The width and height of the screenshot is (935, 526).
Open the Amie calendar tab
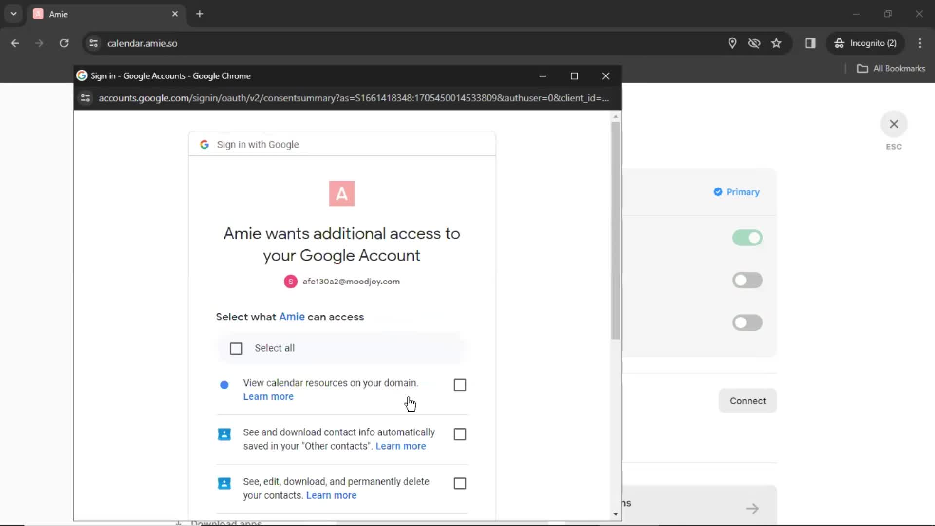(x=106, y=14)
